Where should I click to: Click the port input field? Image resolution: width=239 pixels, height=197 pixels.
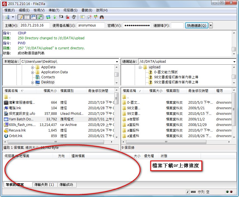point(177,25)
